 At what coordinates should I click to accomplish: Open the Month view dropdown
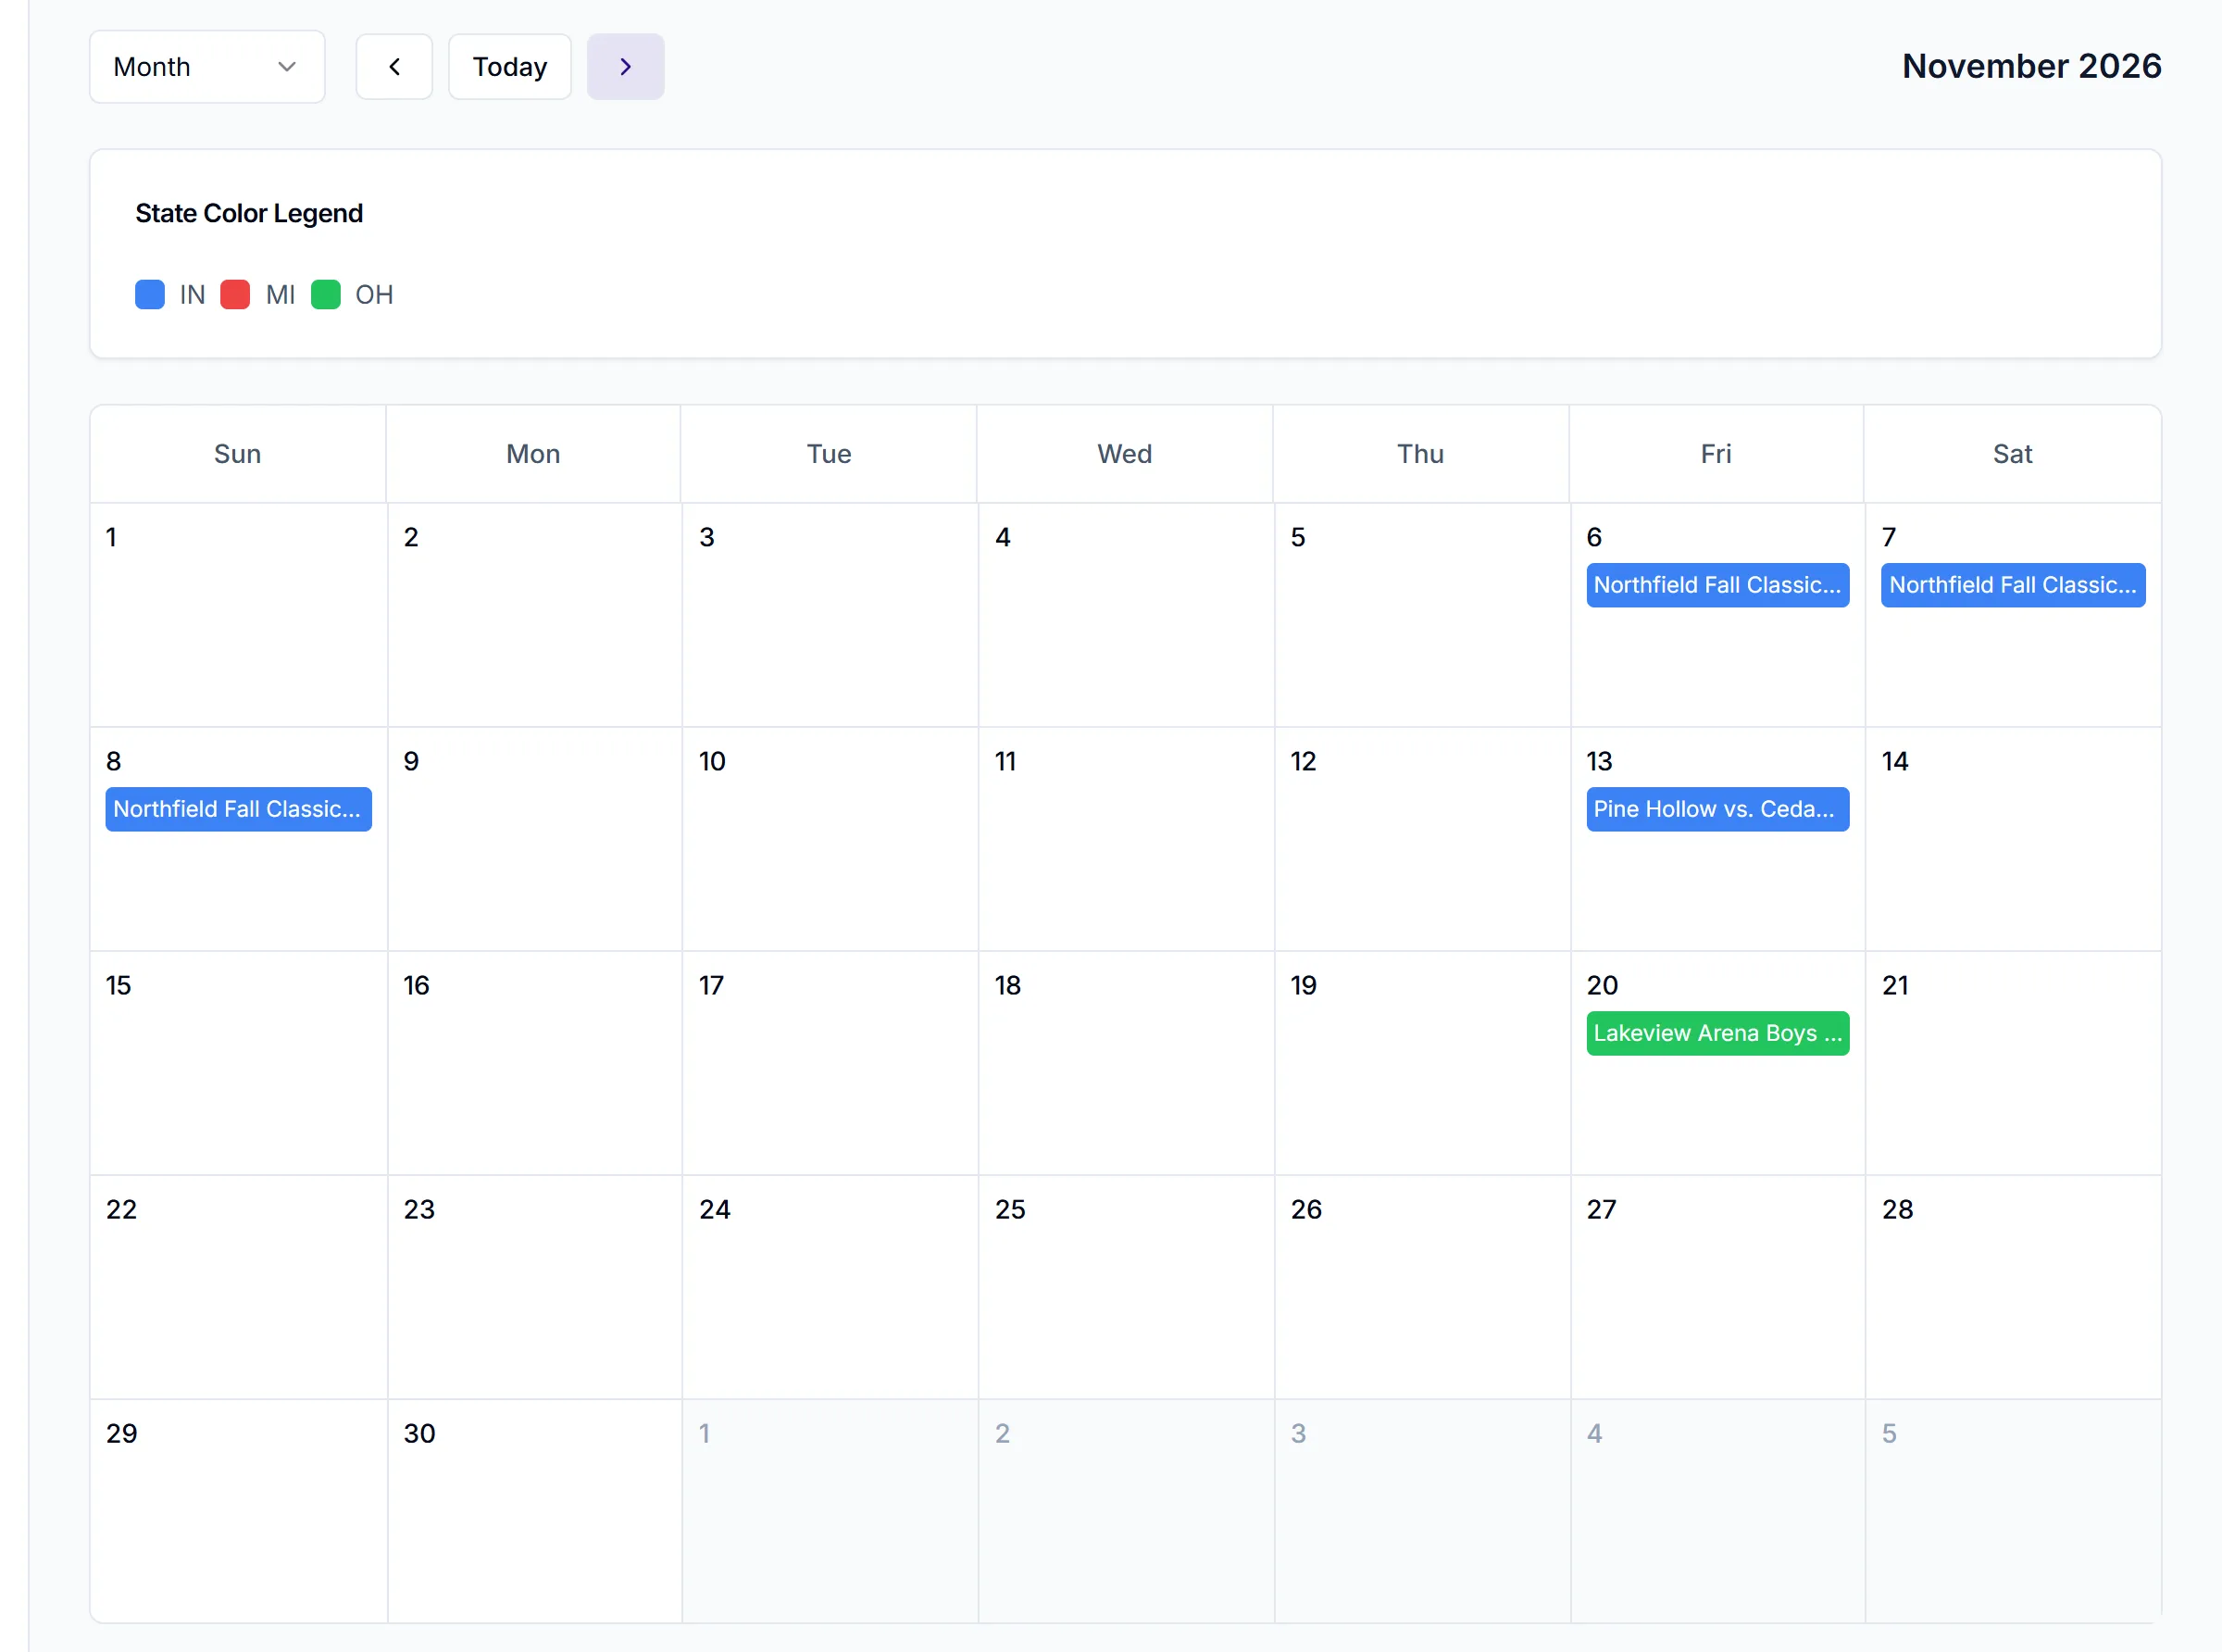click(x=206, y=67)
